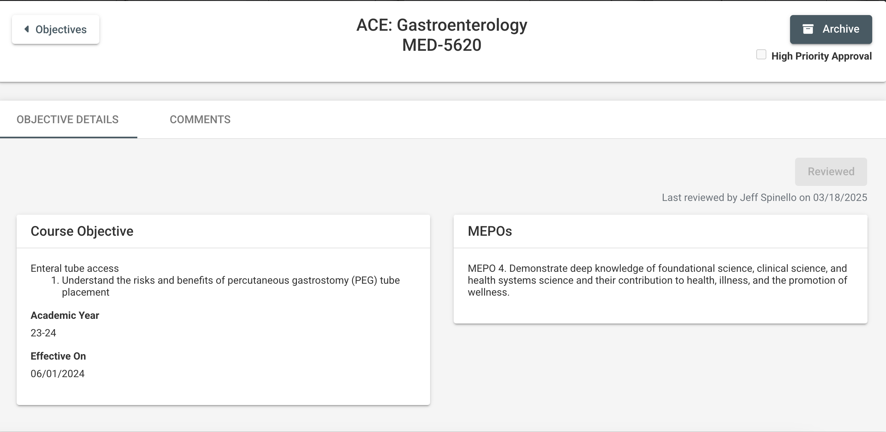Click the Course Objective heading
This screenshot has height=432, width=886.
(82, 231)
